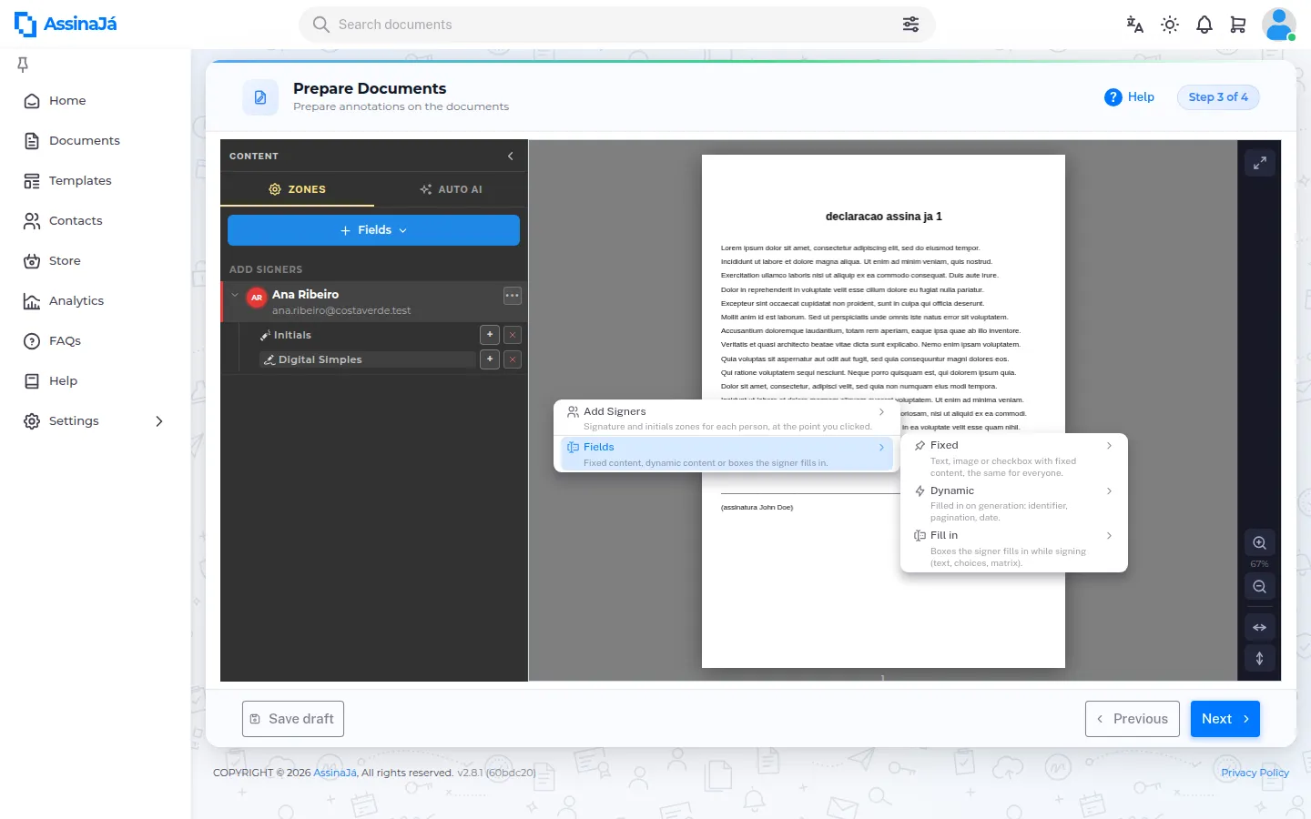Viewport: 1311px width, 819px height.
Task: Add an Initials zone with plus button
Action: click(x=490, y=335)
